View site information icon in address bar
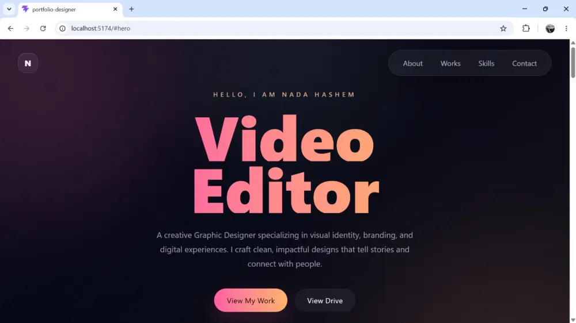Screen dimensions: 576x323 click(x=62, y=28)
